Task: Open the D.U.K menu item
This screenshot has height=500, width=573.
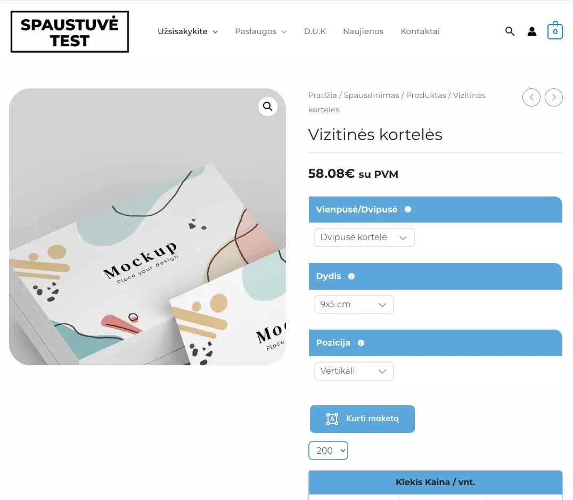Action: (x=315, y=31)
